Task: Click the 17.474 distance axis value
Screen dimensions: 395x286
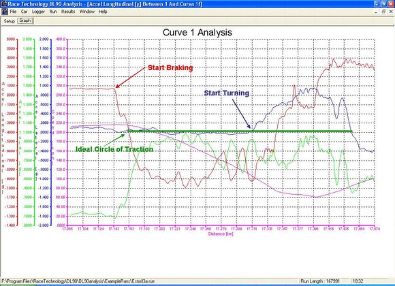Action: coord(375,229)
